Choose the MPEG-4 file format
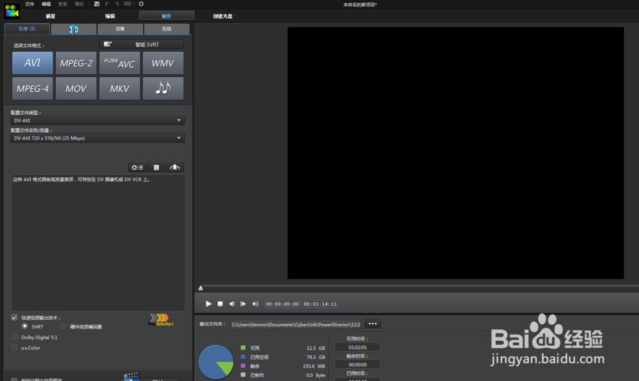 [x=33, y=88]
